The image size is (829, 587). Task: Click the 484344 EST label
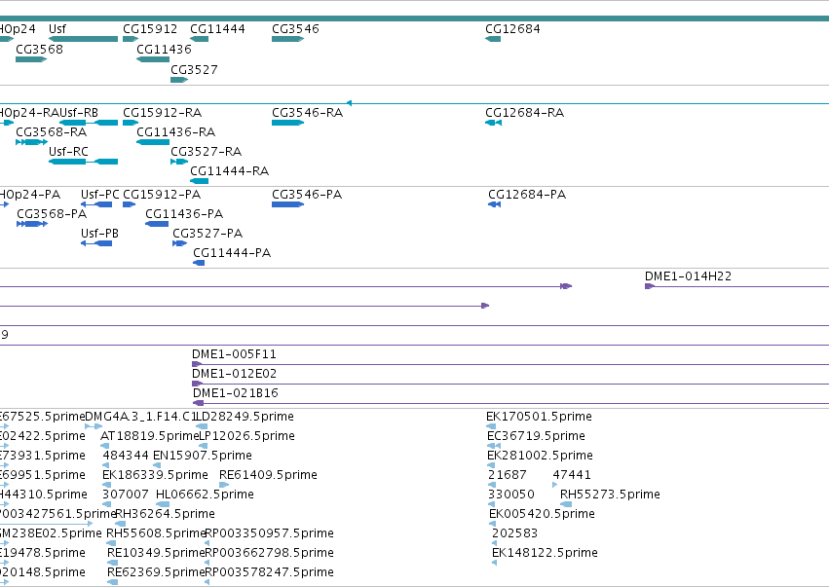(x=126, y=456)
